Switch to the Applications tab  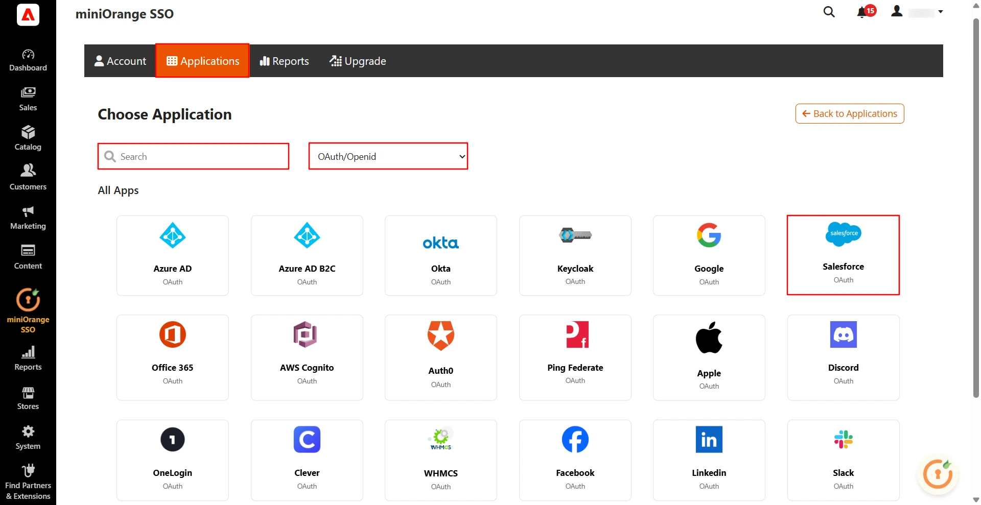(x=202, y=61)
